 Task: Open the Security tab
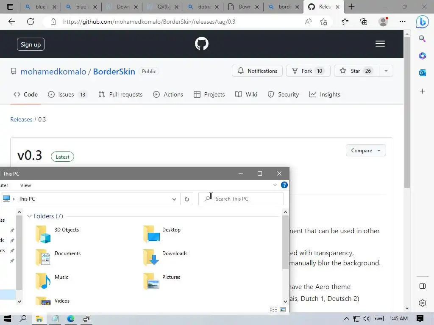point(283,94)
